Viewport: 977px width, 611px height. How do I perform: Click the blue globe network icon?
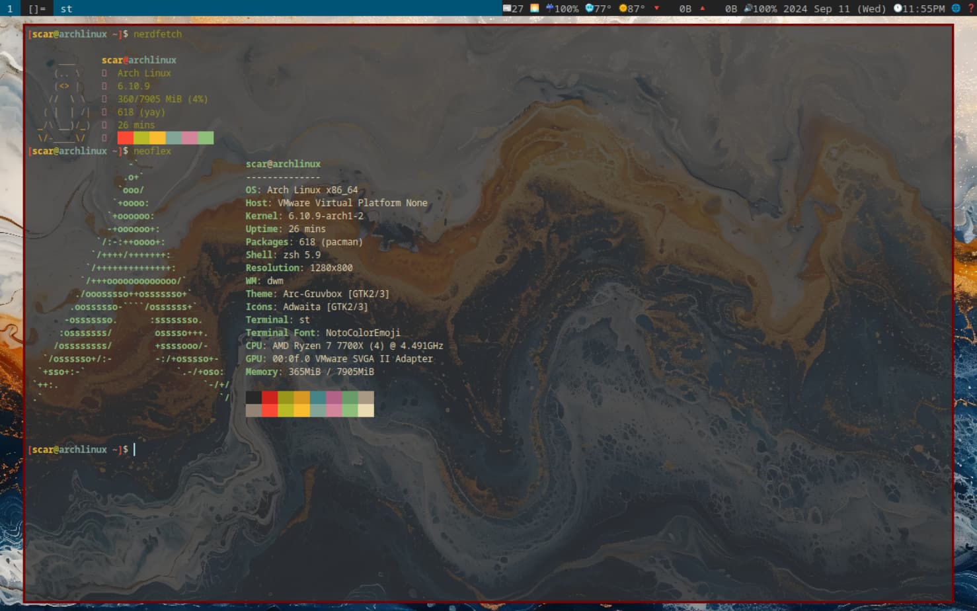point(956,9)
